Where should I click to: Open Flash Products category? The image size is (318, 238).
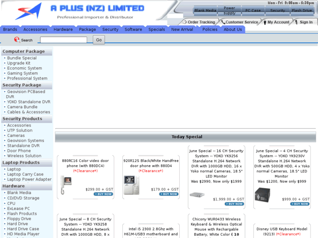click(22, 214)
